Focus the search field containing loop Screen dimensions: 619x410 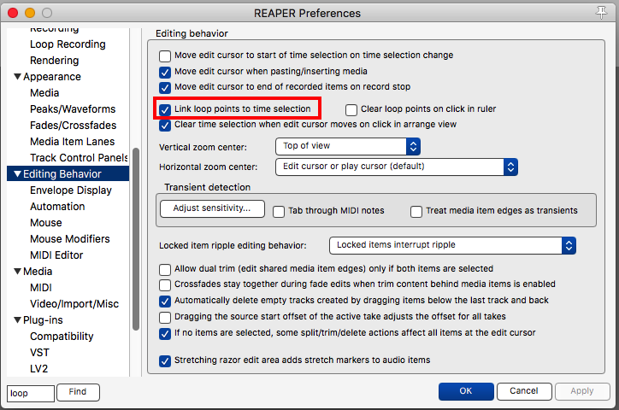(31, 394)
